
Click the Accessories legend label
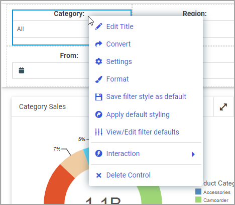pos(217,192)
